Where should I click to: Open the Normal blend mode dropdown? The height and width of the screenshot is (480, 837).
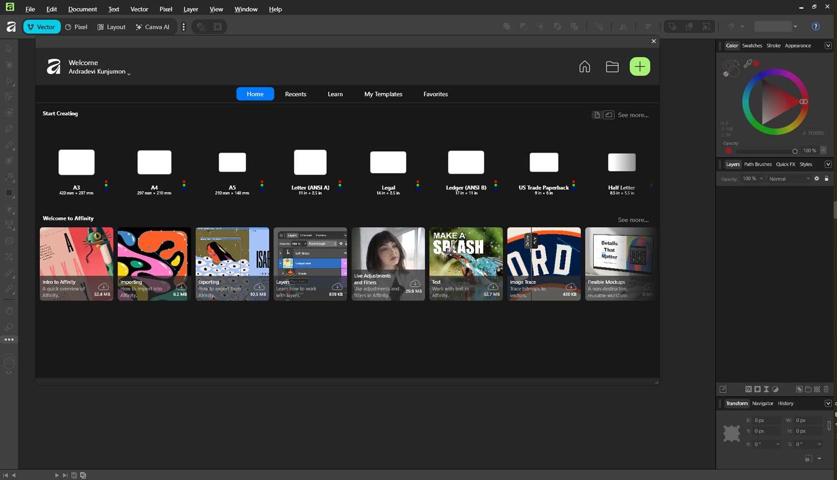click(x=789, y=179)
